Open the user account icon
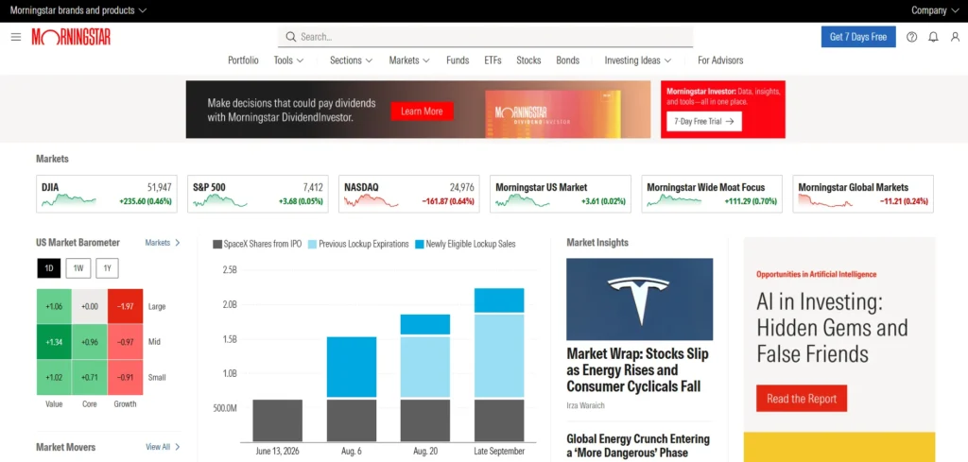Viewport: 968px width, 462px height. point(955,37)
